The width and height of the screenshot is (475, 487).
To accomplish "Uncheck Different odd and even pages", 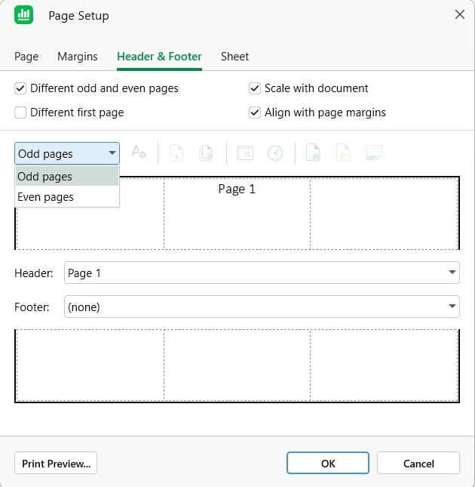I will click(20, 88).
